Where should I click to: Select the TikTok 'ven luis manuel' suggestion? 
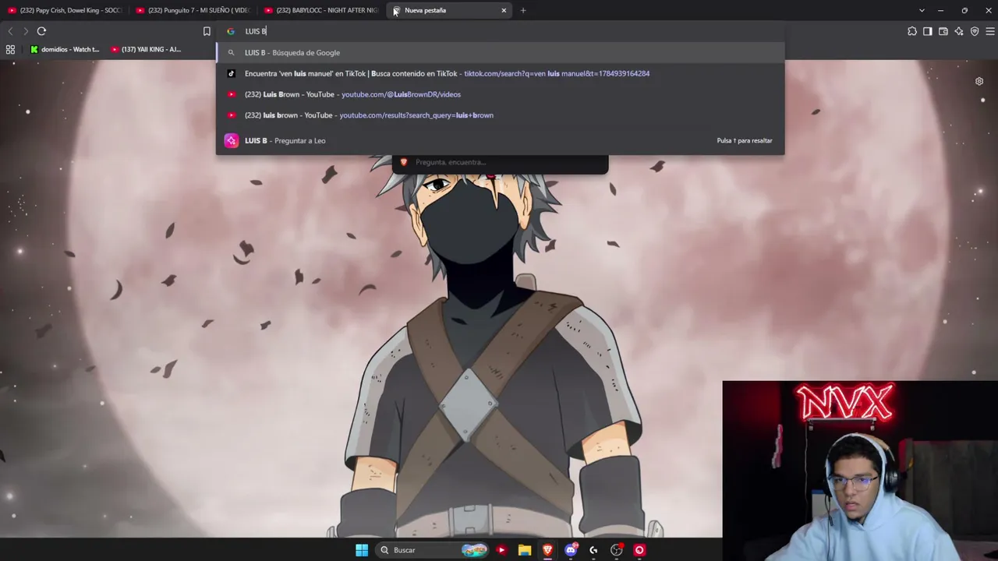point(500,73)
